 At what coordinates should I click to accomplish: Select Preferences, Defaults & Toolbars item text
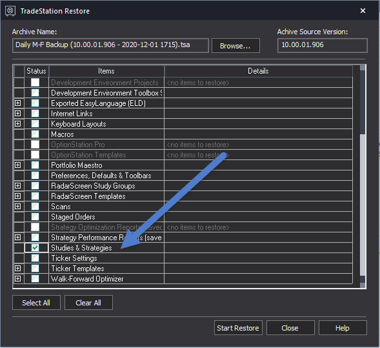click(x=101, y=176)
